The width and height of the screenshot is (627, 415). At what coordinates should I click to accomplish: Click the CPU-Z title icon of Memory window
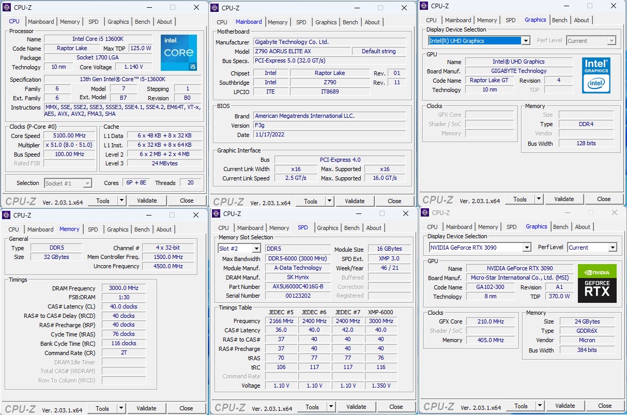7,215
